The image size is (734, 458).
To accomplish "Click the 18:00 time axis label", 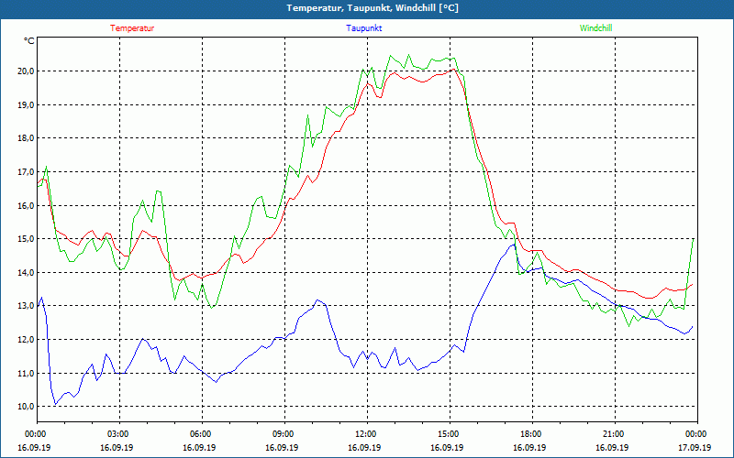I will pos(532,433).
